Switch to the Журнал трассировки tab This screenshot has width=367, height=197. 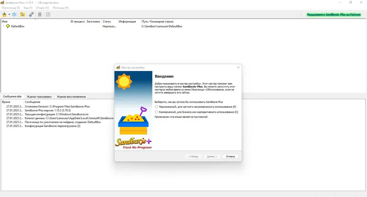click(39, 97)
